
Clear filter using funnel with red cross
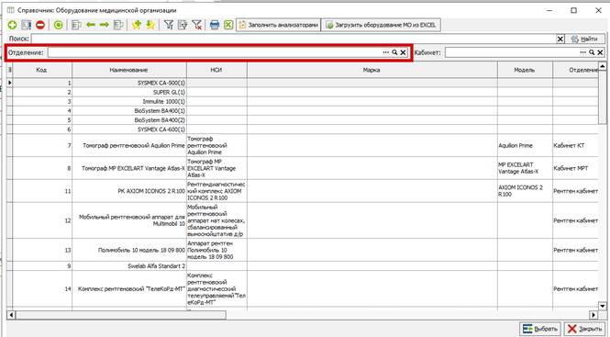[x=197, y=26]
